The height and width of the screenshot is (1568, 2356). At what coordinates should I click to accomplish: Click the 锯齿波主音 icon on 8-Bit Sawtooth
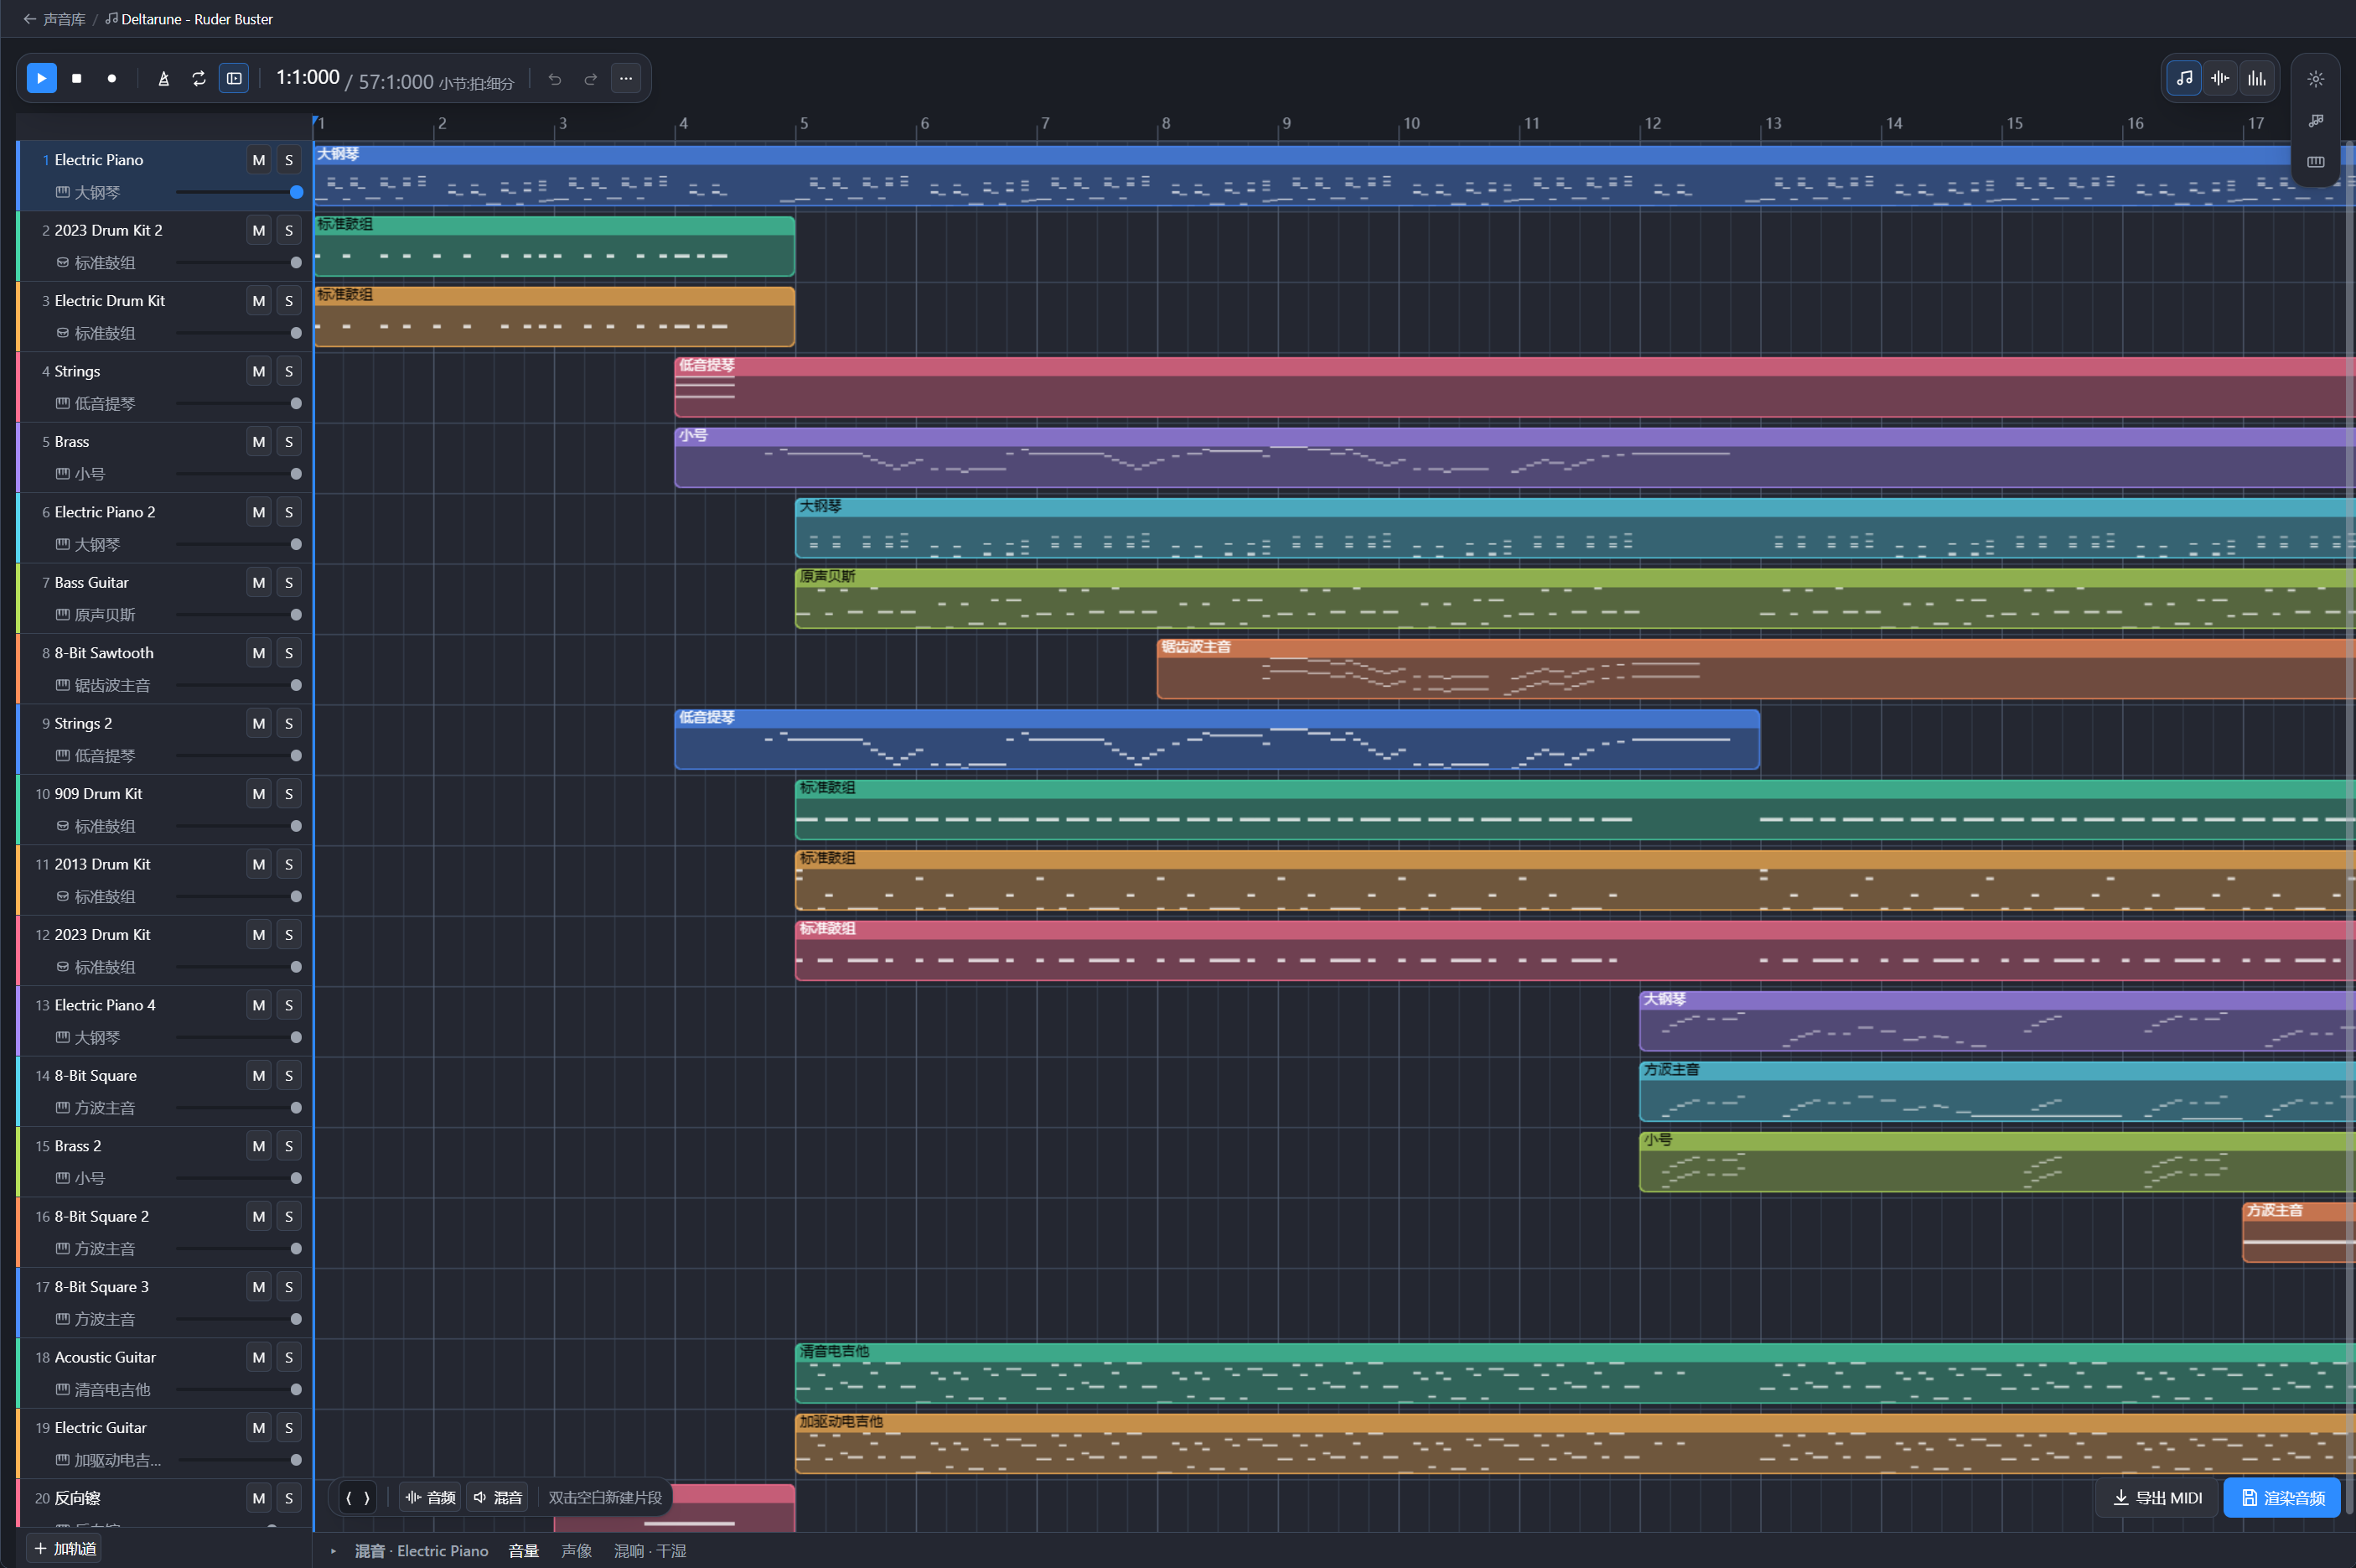[62, 685]
